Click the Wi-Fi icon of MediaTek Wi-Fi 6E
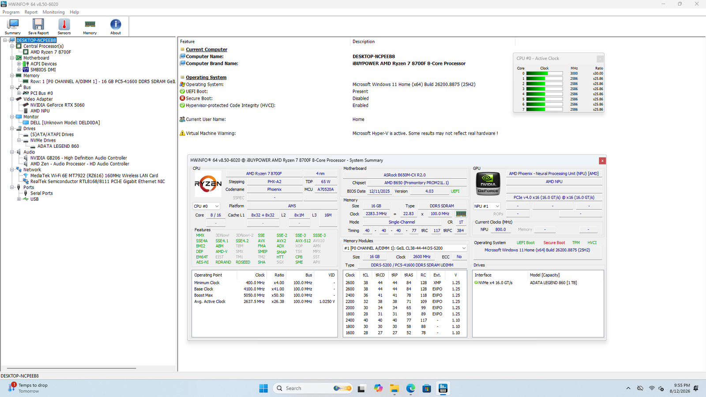Viewport: 706px width, 397px height. coord(26,176)
